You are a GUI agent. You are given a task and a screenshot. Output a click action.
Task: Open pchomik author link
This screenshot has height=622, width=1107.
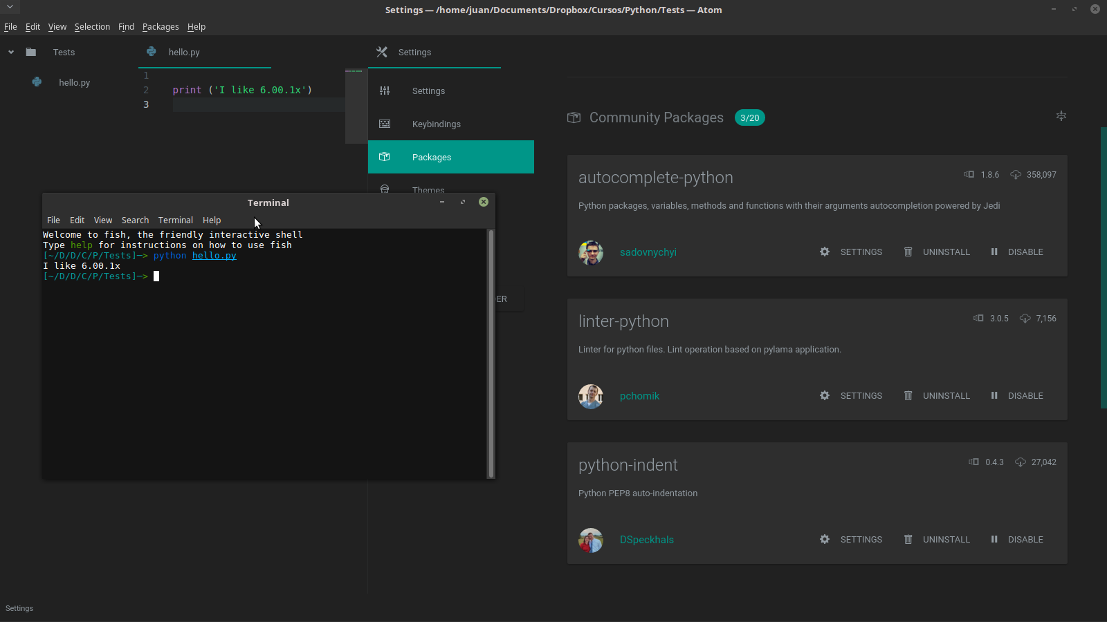coord(639,396)
